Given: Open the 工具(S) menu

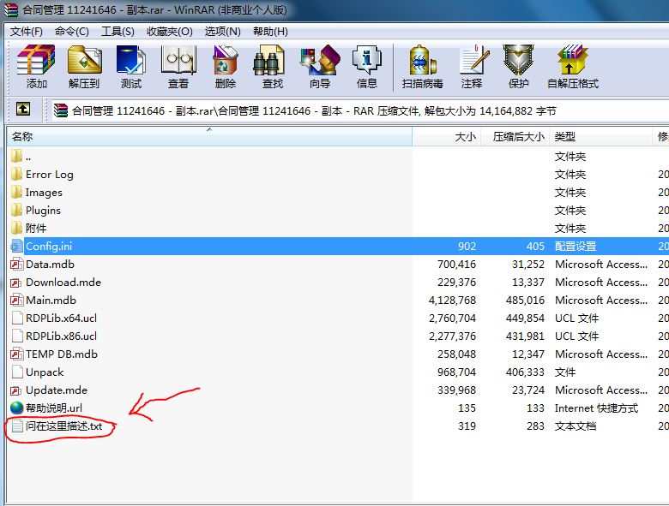Looking at the screenshot, I should coord(118,32).
